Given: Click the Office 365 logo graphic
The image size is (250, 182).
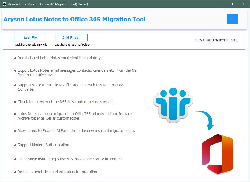Looking at the screenshot, I should pos(217,154).
